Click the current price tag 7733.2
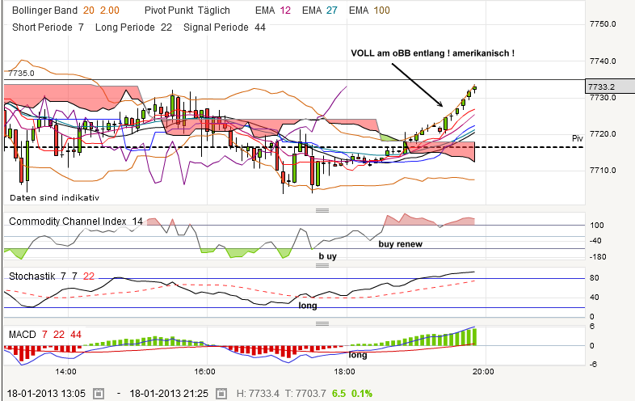The height and width of the screenshot is (401, 635). click(610, 87)
